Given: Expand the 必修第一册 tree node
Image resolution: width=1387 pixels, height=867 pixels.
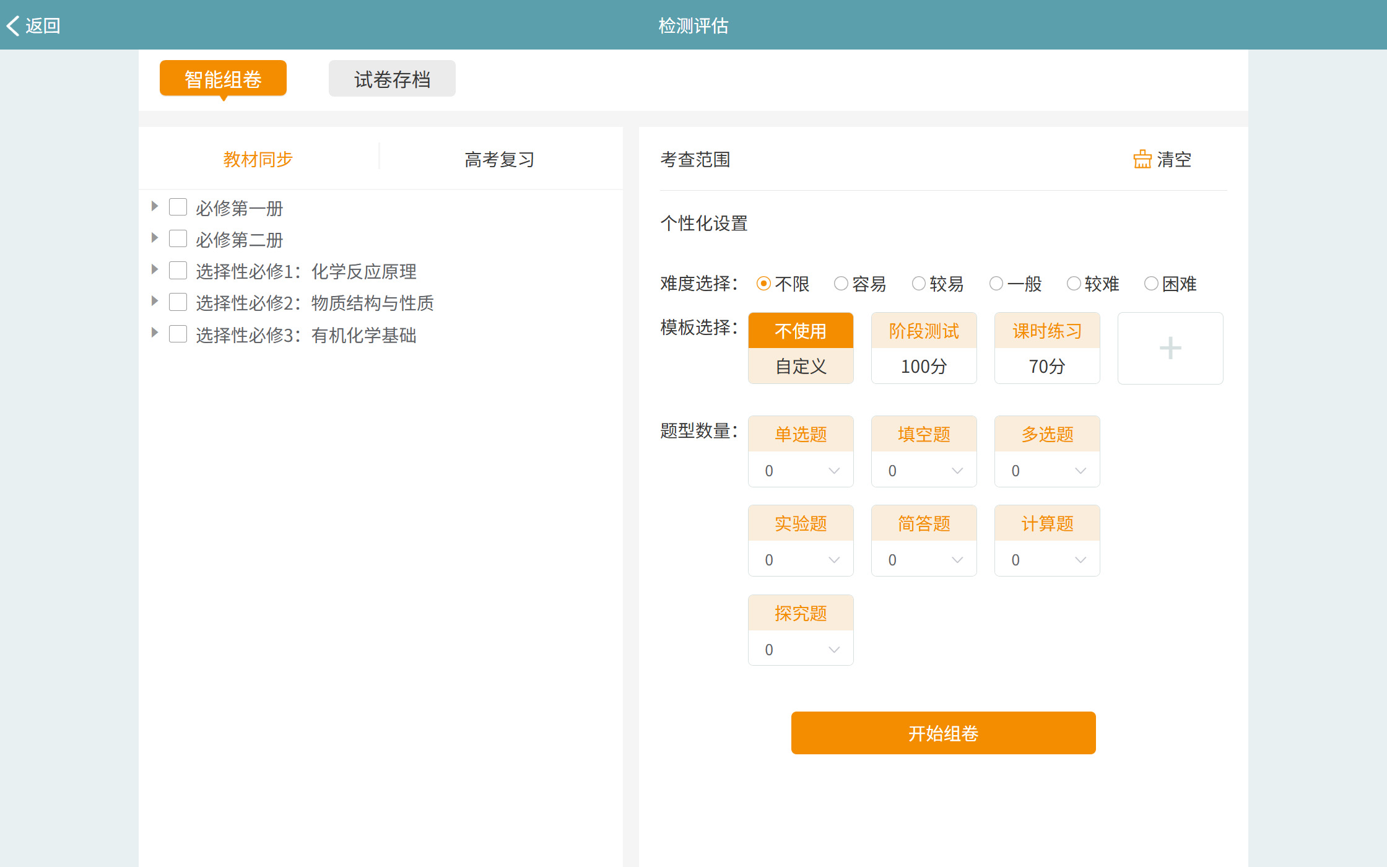Looking at the screenshot, I should pos(155,206).
